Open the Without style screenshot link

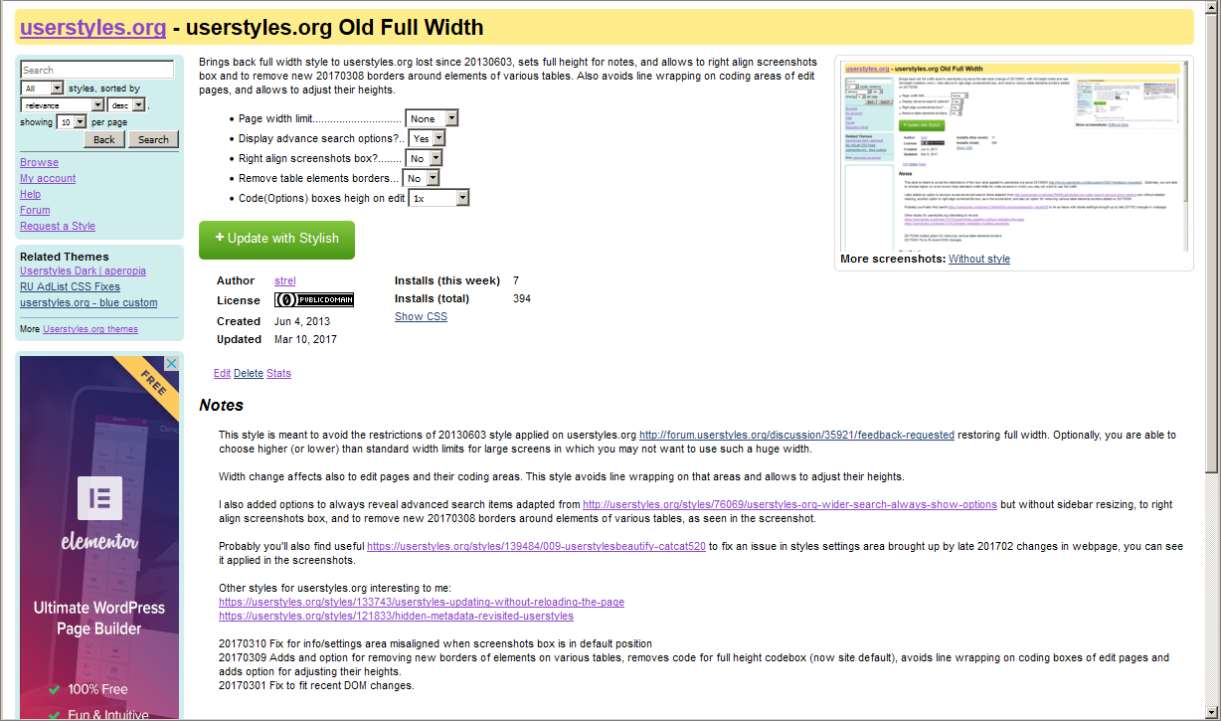[979, 259]
